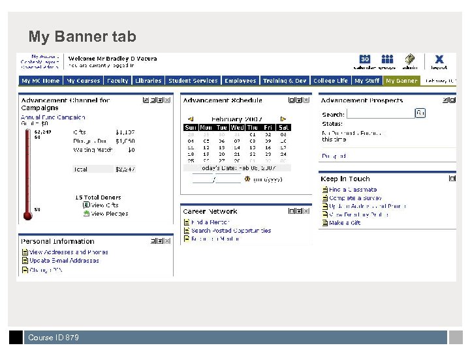Click the logout X icon

(439, 59)
